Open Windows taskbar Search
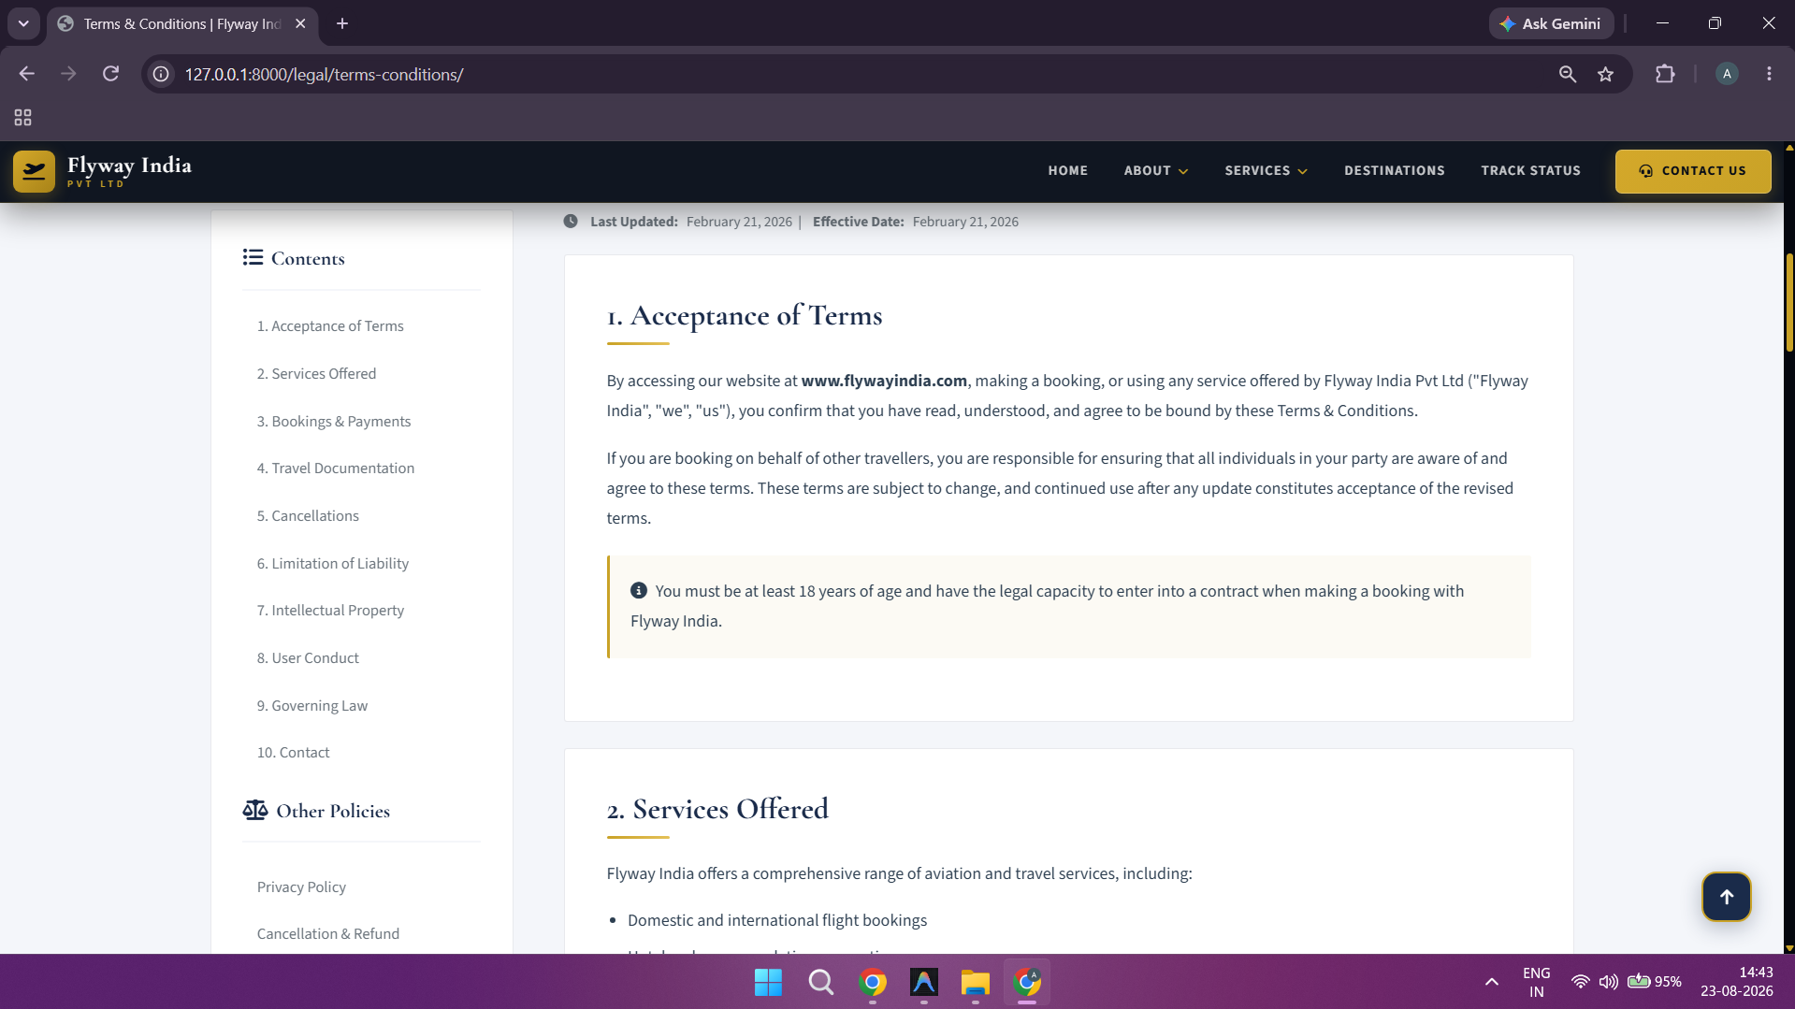The width and height of the screenshot is (1795, 1009). [x=820, y=982]
